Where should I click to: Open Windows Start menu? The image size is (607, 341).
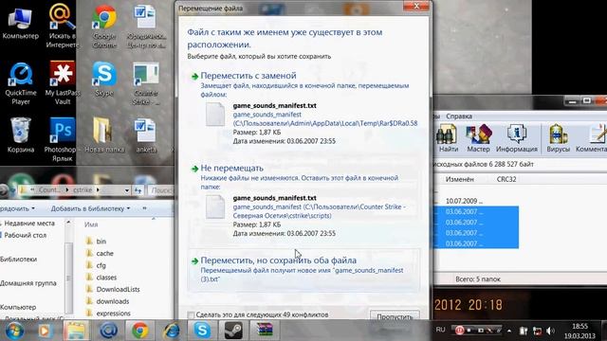click(14, 331)
